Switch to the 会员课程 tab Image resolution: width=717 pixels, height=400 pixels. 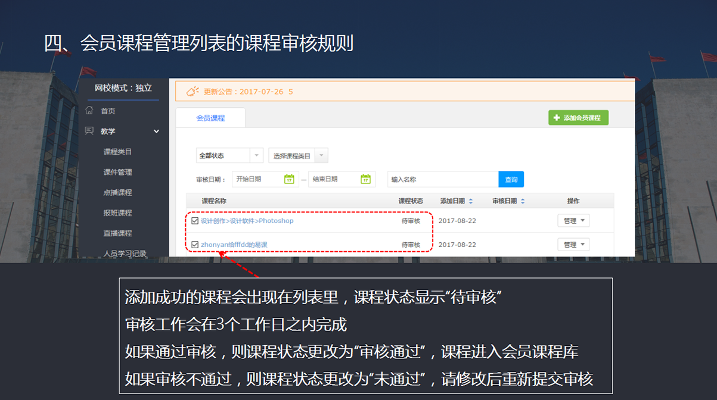(x=210, y=118)
